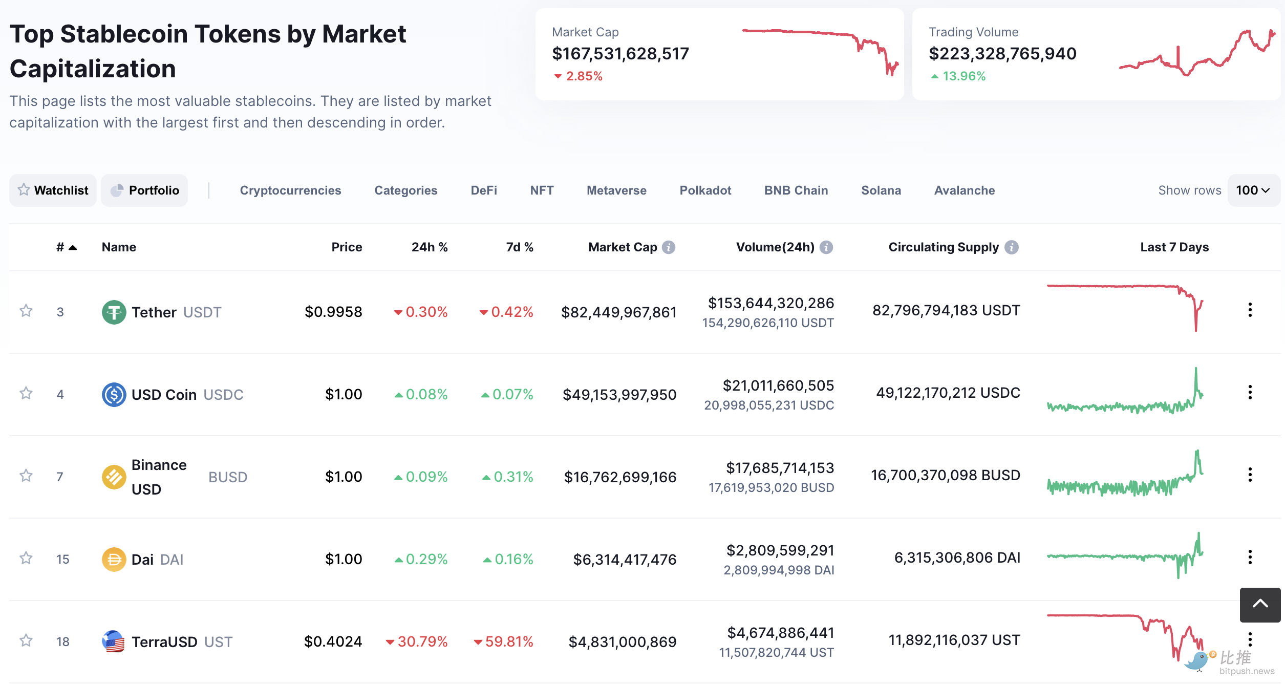Open the Dai coin logo
The height and width of the screenshot is (685, 1285).
click(x=114, y=559)
